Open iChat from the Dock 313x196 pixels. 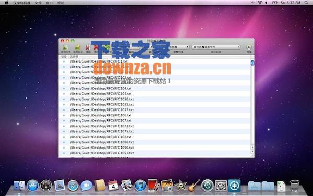click(86, 186)
